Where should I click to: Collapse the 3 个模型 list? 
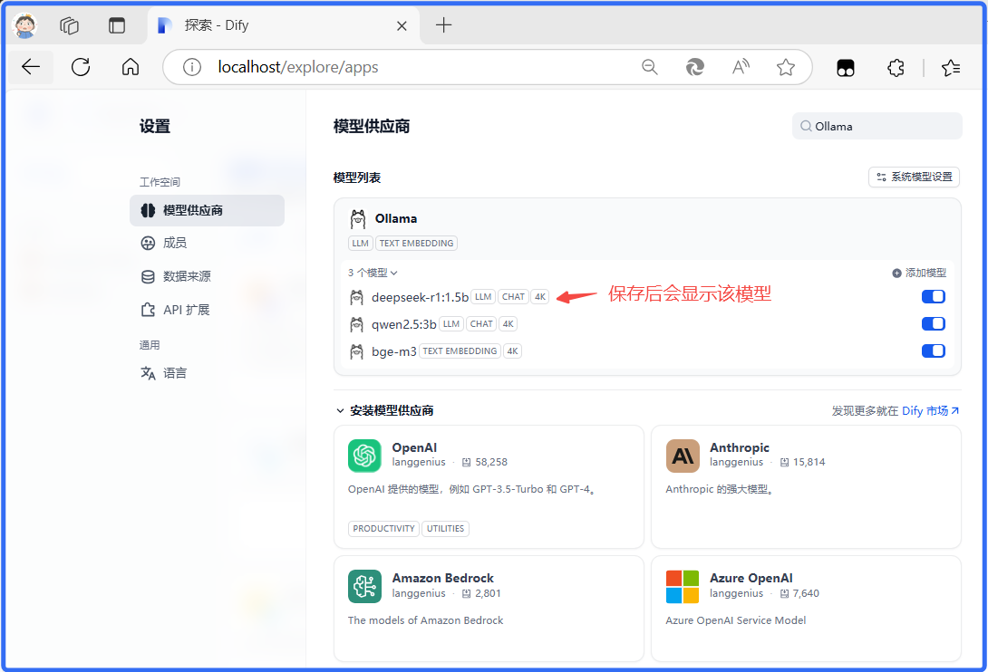pyautogui.click(x=373, y=273)
